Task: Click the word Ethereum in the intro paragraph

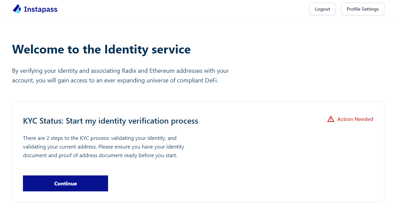Action: coord(162,71)
